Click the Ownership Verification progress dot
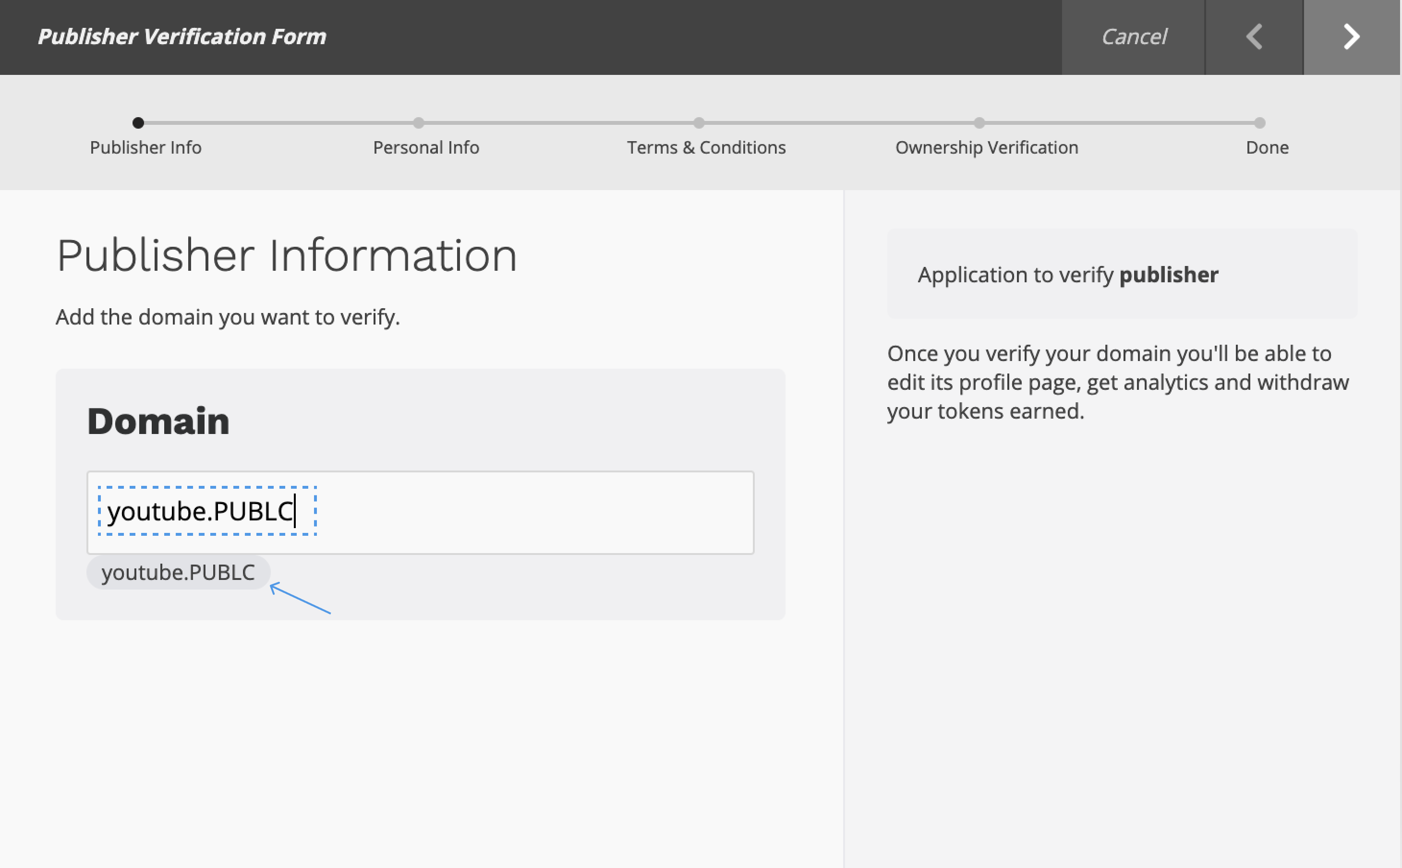Viewport: 1402px width, 868px height. pyautogui.click(x=979, y=123)
